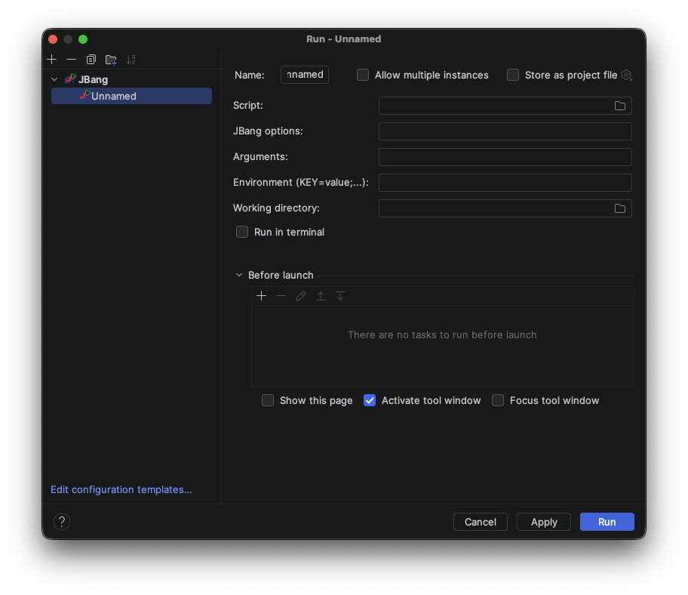Viewport: 688px width, 595px height.
Task: Browse for Script file with folder icon
Action: 619,106
